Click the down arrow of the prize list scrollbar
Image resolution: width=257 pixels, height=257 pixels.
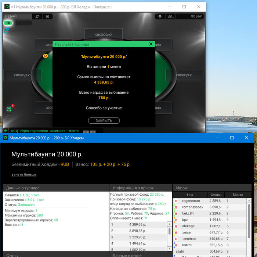click(170, 249)
